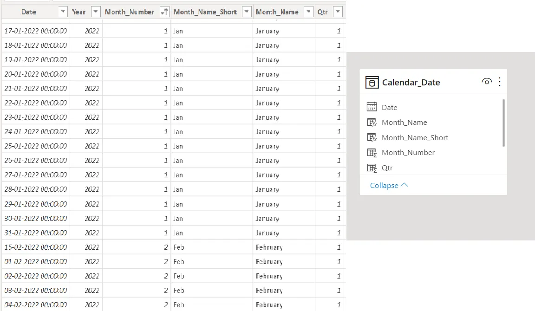The width and height of the screenshot is (535, 311).
Task: Toggle visibility of the Calendar_Date table
Action: (x=487, y=81)
